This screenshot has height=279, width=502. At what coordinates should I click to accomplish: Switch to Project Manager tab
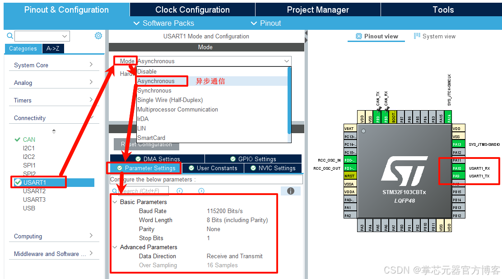318,9
